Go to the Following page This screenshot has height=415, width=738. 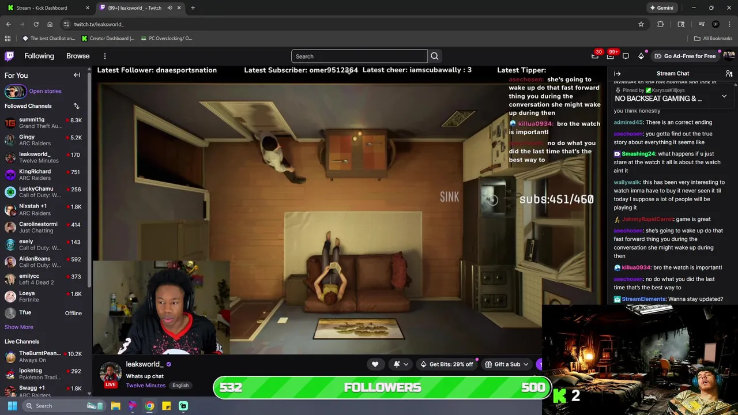click(x=39, y=56)
